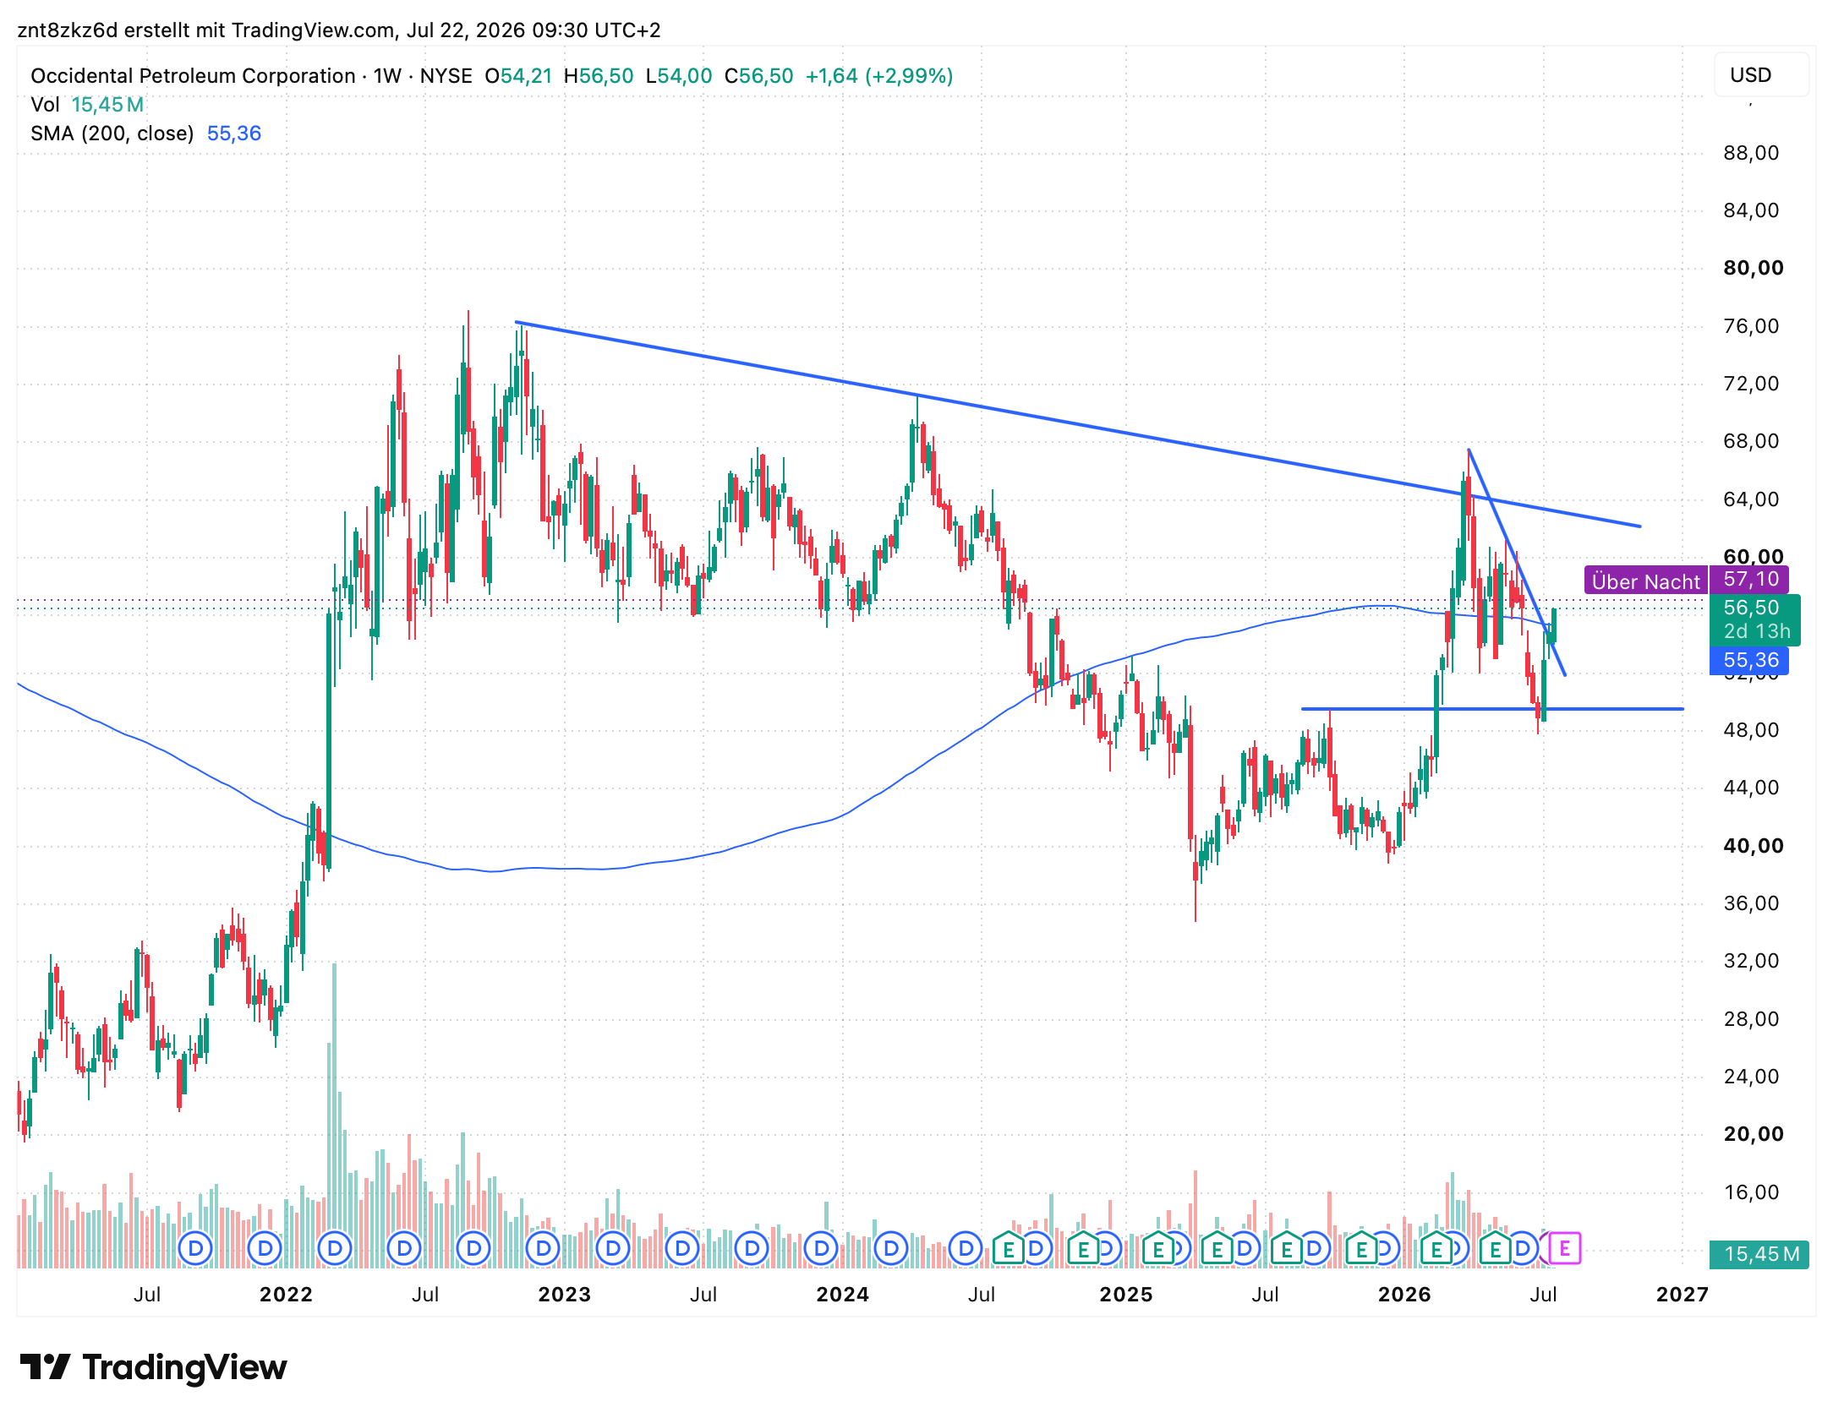Click the dividend marker before 2022 year label

pos(265,1247)
